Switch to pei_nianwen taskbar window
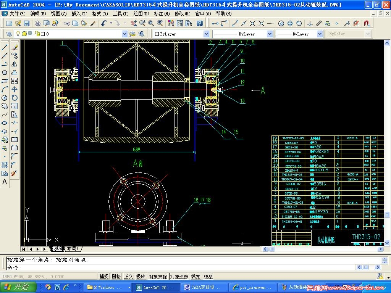 tap(253, 287)
